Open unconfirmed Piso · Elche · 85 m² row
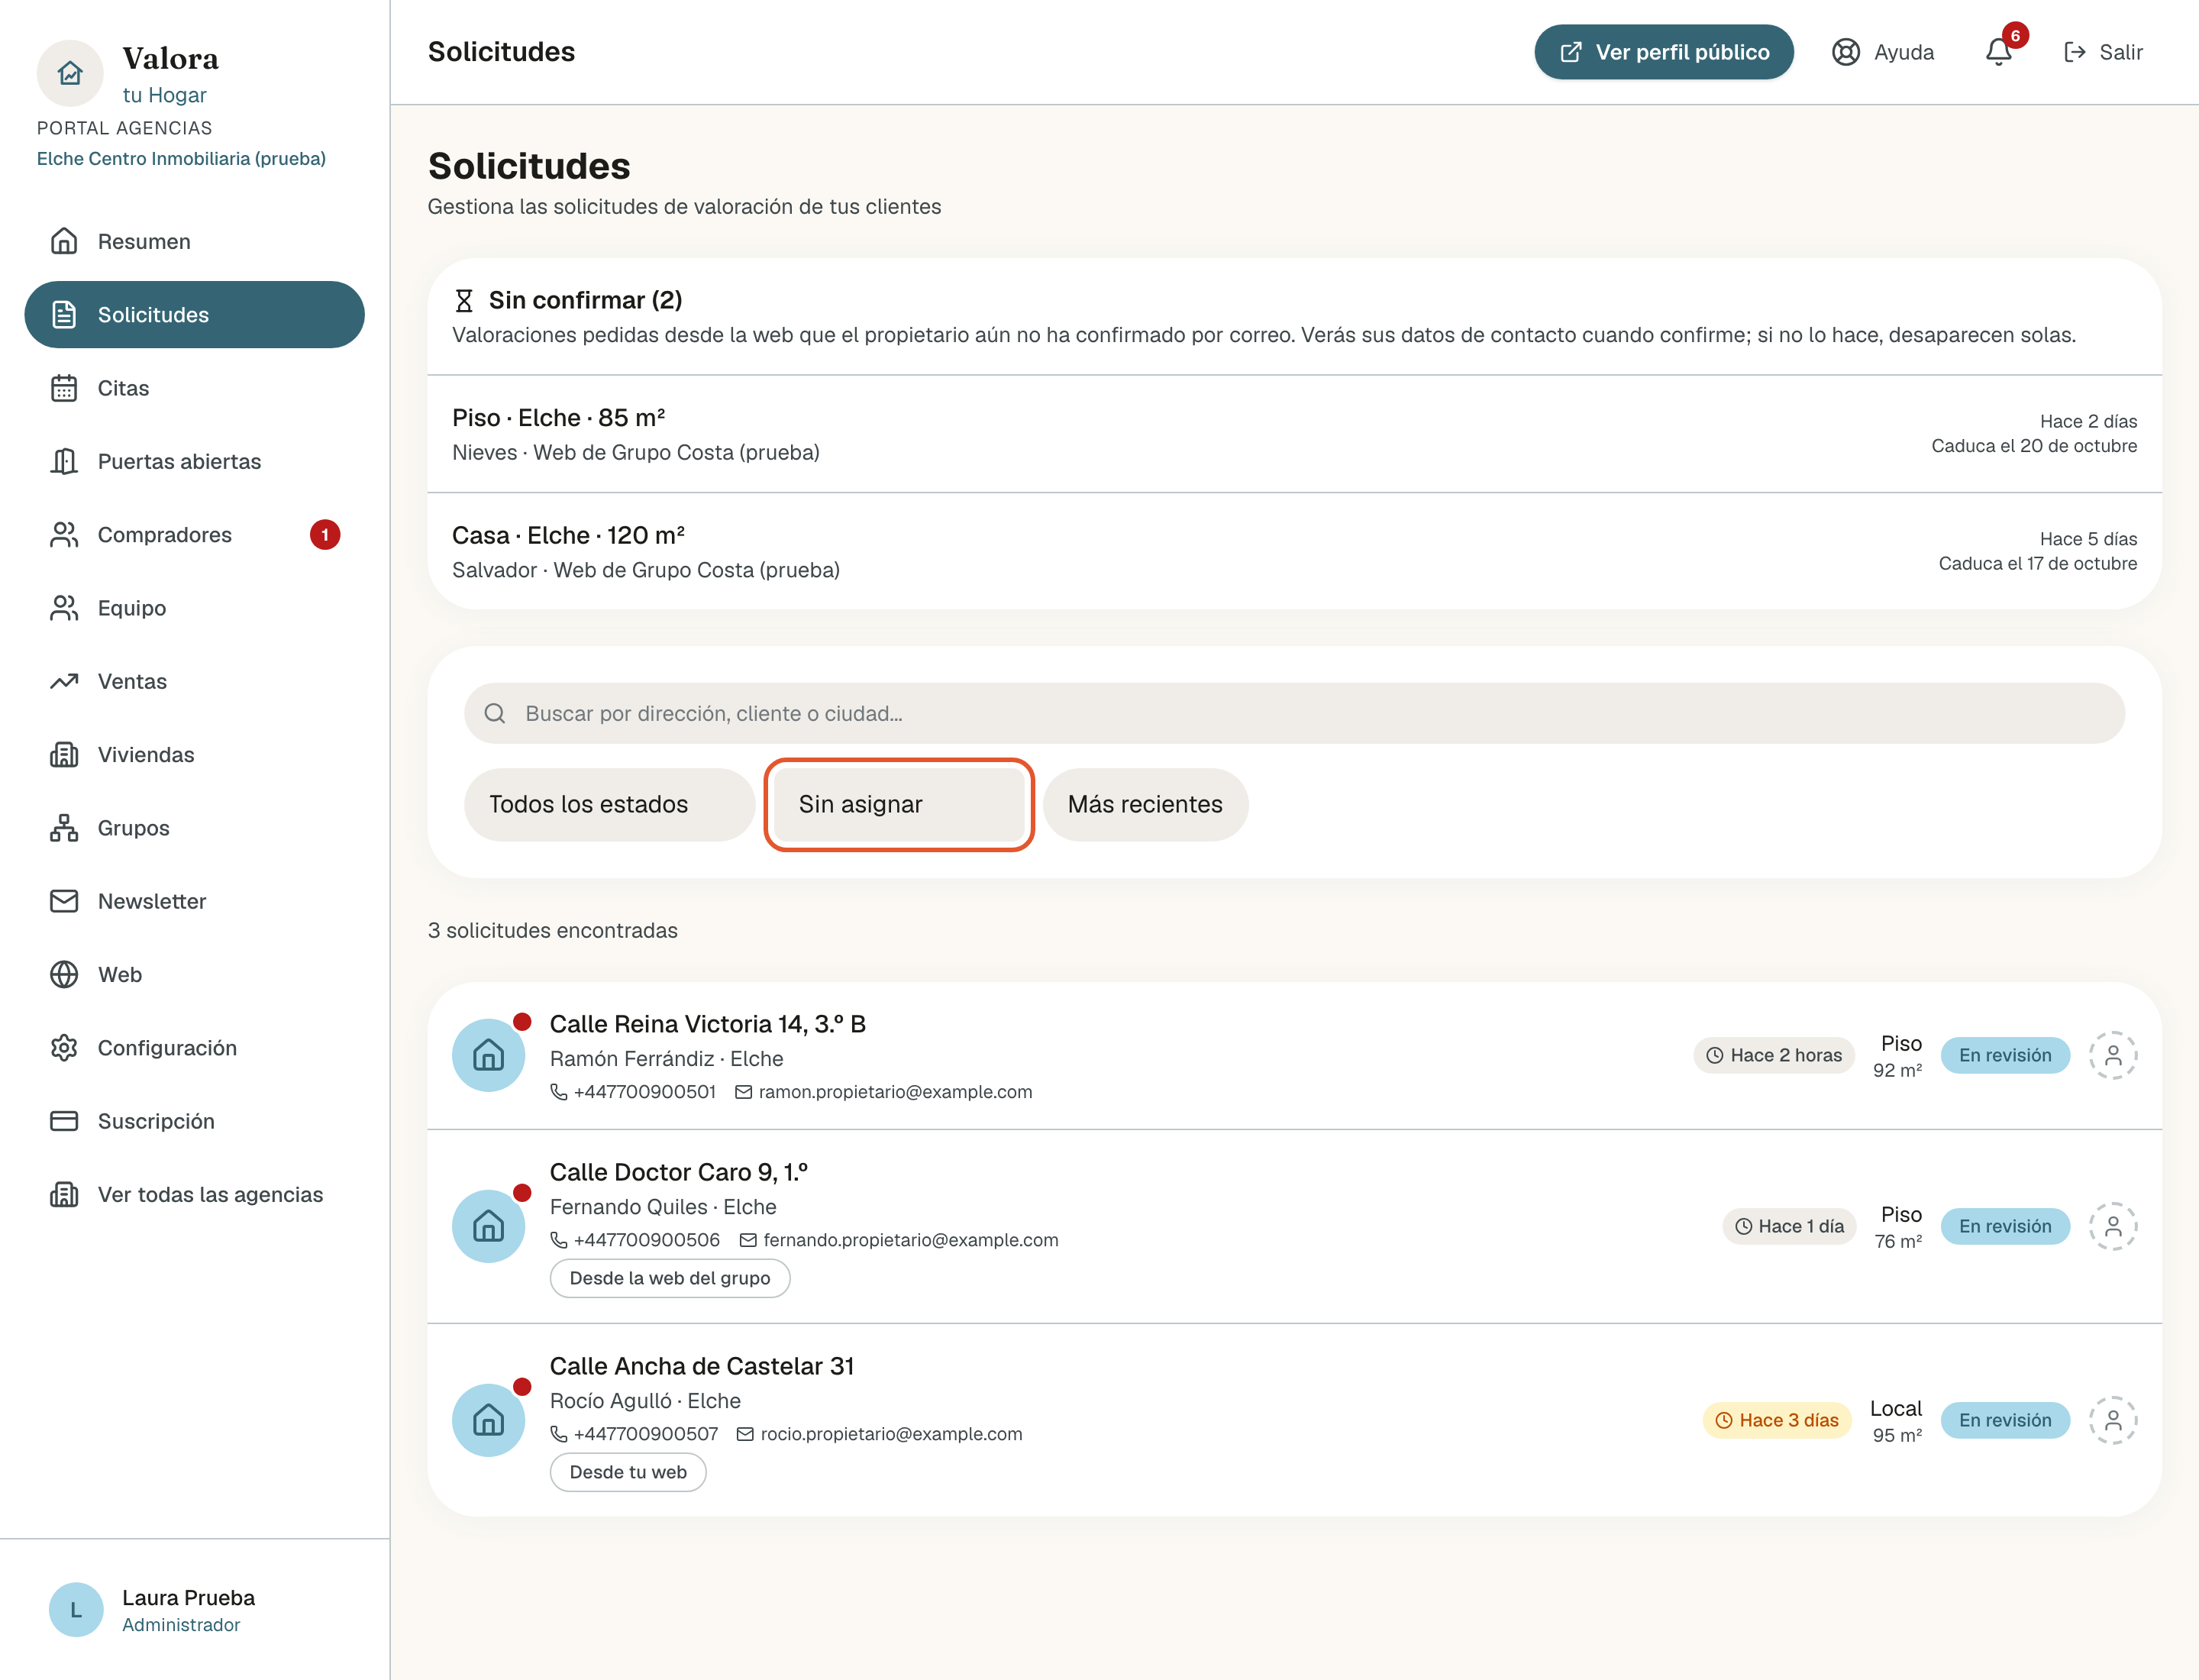The image size is (2199, 1680). coord(1294,434)
